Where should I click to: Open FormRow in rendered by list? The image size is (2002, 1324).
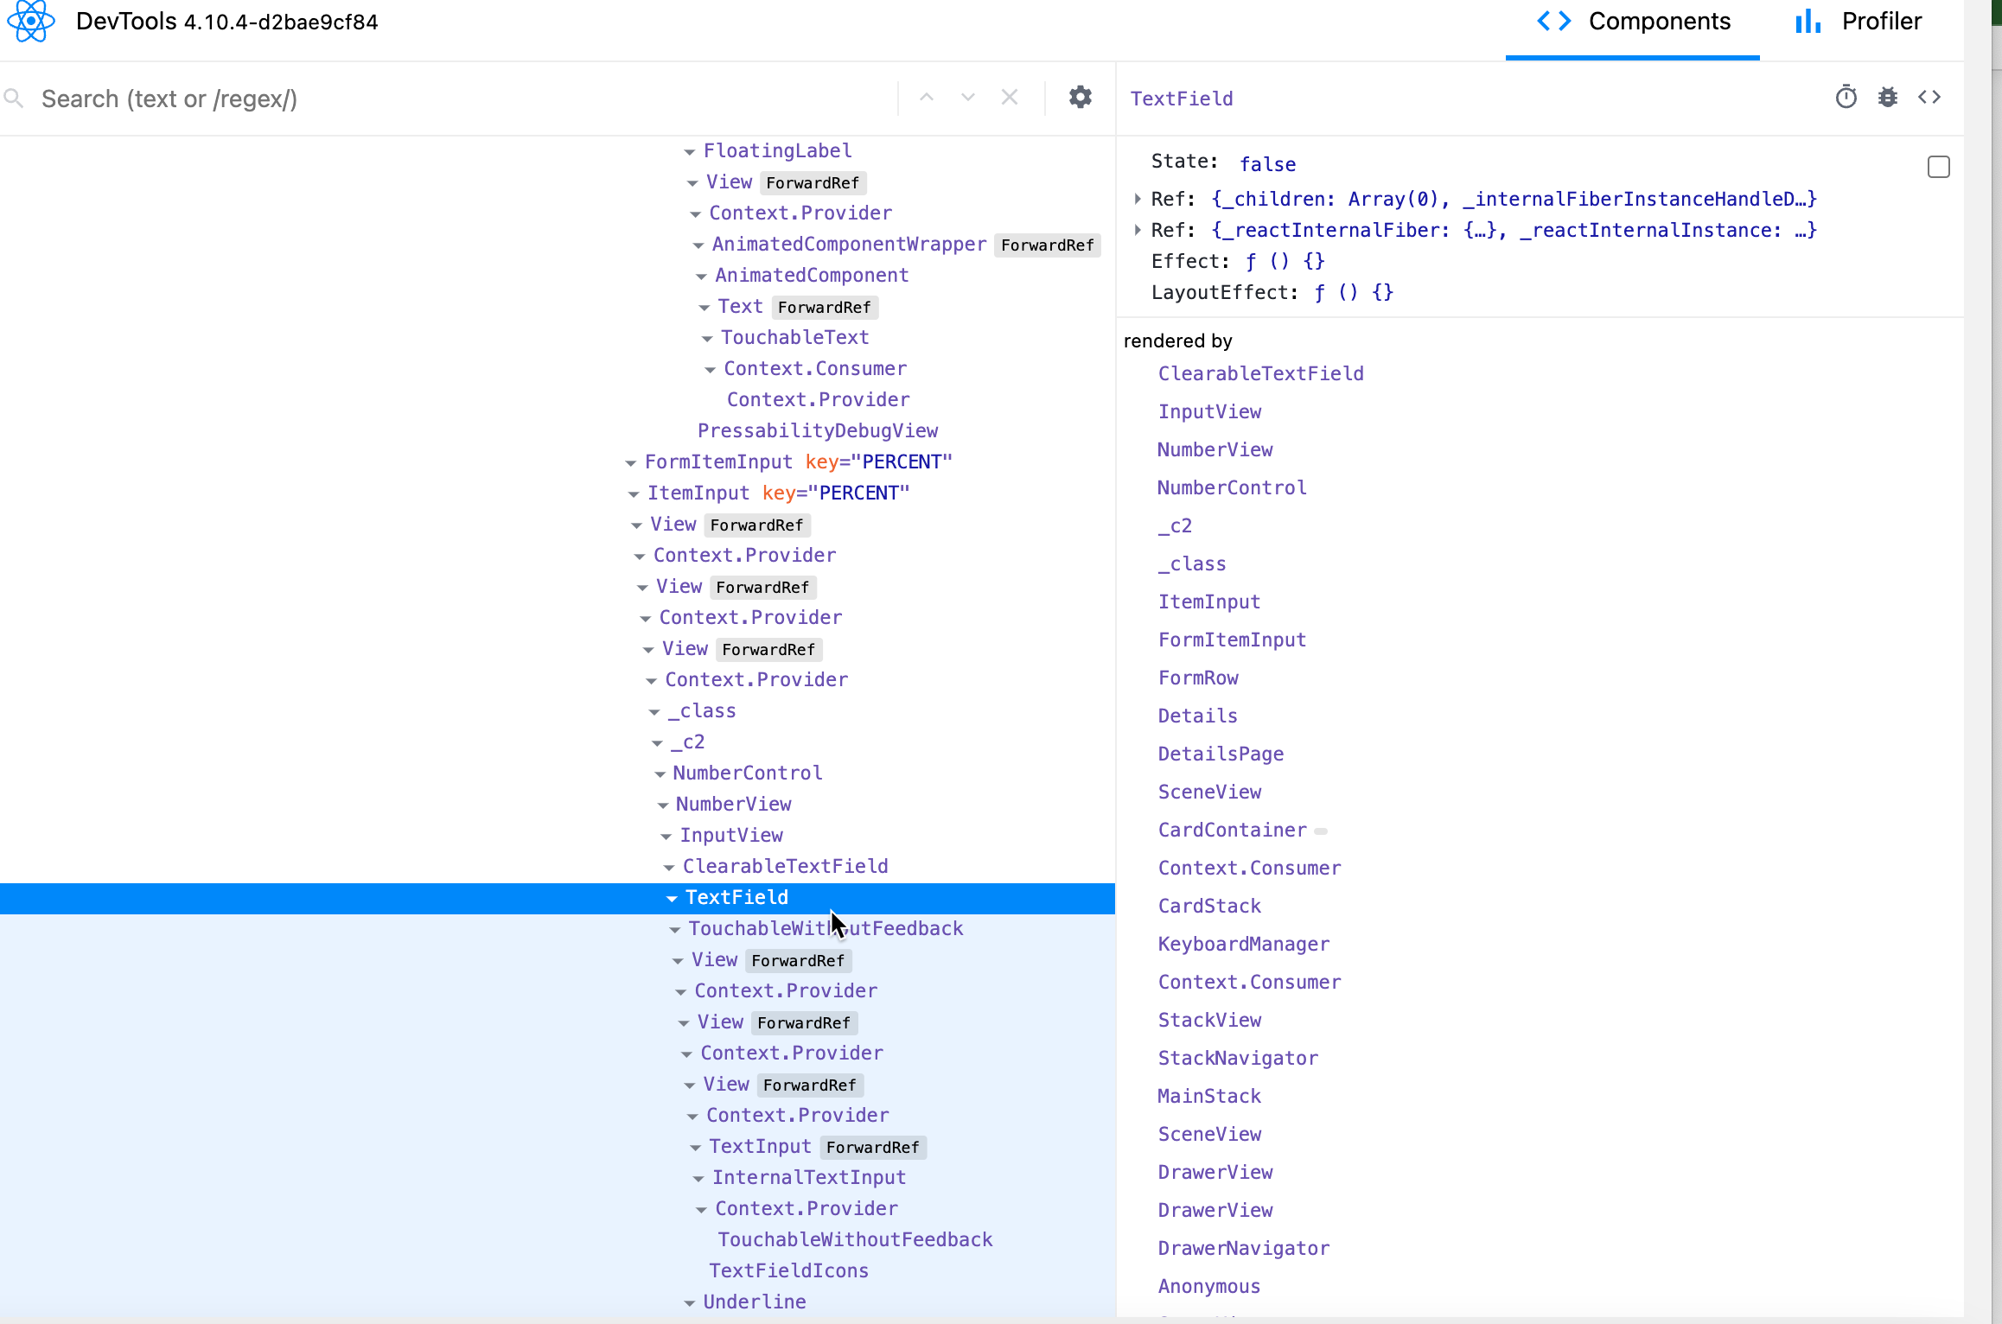tap(1198, 678)
